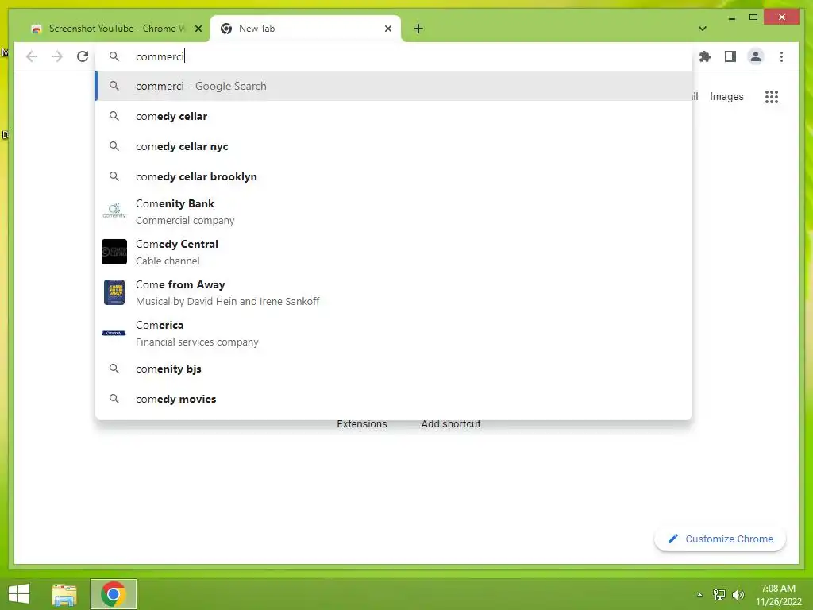The height and width of the screenshot is (610, 813).
Task: Click the Come from Away poster thumbnail
Action: point(114,292)
